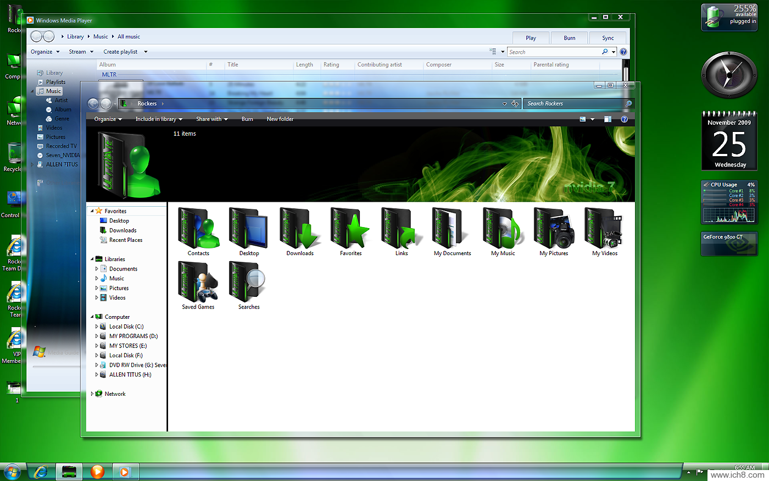
Task: Click New folder in Explorer toolbar
Action: click(x=280, y=119)
